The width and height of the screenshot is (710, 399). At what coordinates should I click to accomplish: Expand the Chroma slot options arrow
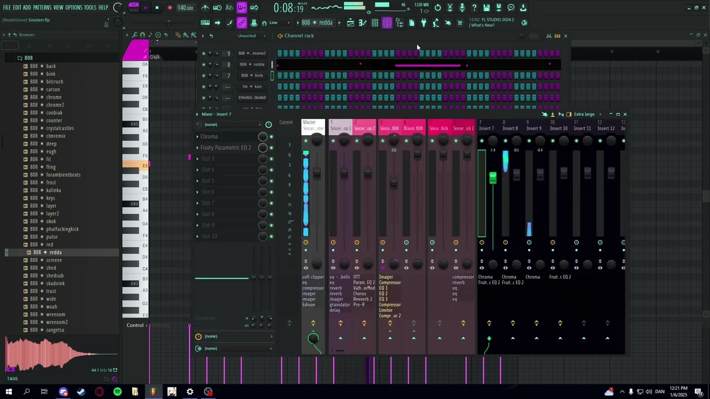(197, 137)
